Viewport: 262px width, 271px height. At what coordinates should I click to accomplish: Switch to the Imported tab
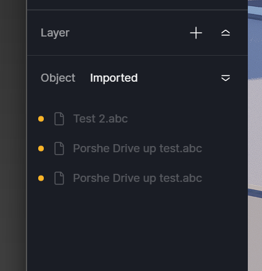114,78
